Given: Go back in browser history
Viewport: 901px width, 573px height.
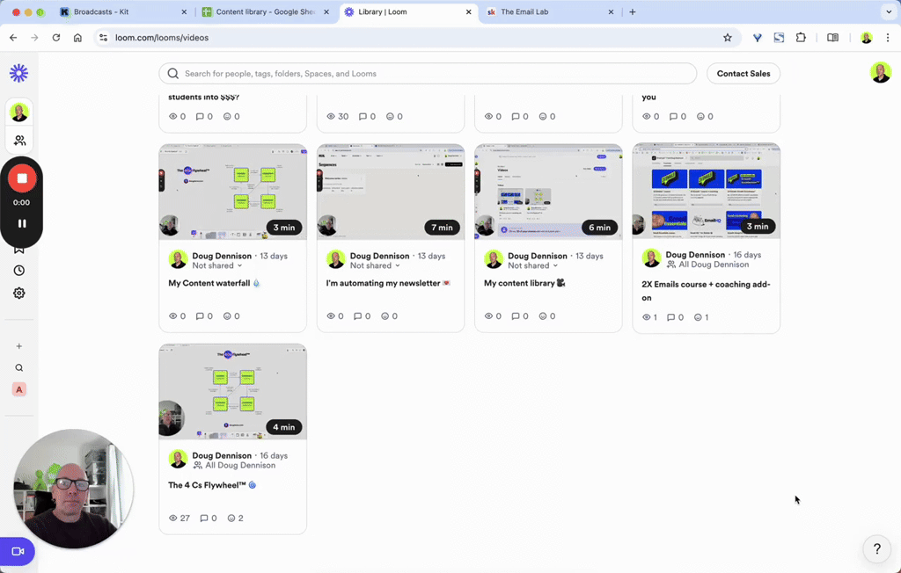Looking at the screenshot, I should [13, 38].
